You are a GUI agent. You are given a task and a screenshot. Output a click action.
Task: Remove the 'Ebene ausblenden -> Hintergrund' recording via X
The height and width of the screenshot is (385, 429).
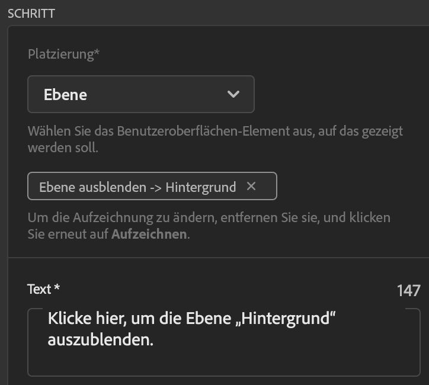coord(251,187)
